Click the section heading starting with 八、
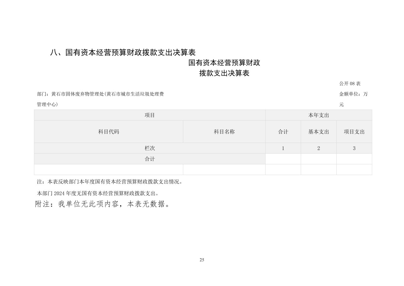The width and height of the screenshot is (404, 286). [123, 52]
